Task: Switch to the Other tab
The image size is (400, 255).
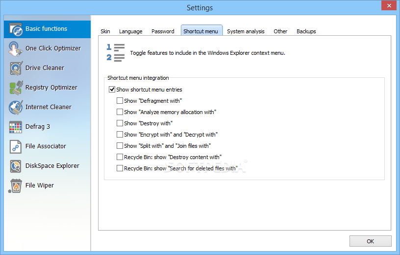Action: [x=280, y=31]
